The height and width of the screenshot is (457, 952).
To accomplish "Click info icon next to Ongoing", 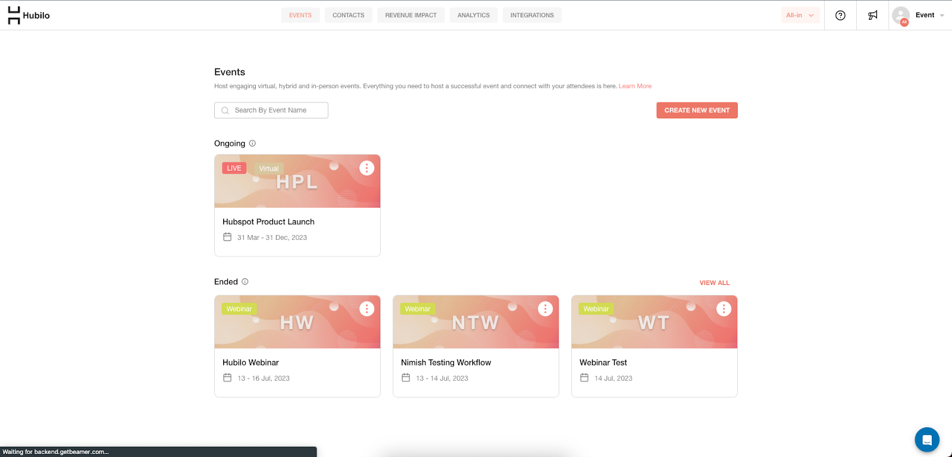I will click(x=252, y=143).
